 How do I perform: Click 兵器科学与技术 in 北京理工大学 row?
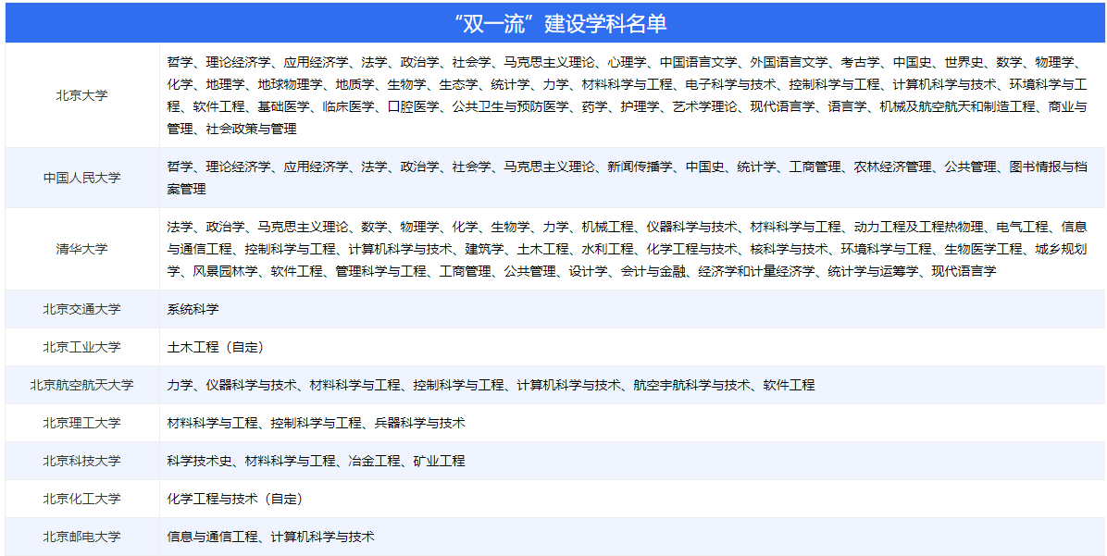pyautogui.click(x=420, y=423)
